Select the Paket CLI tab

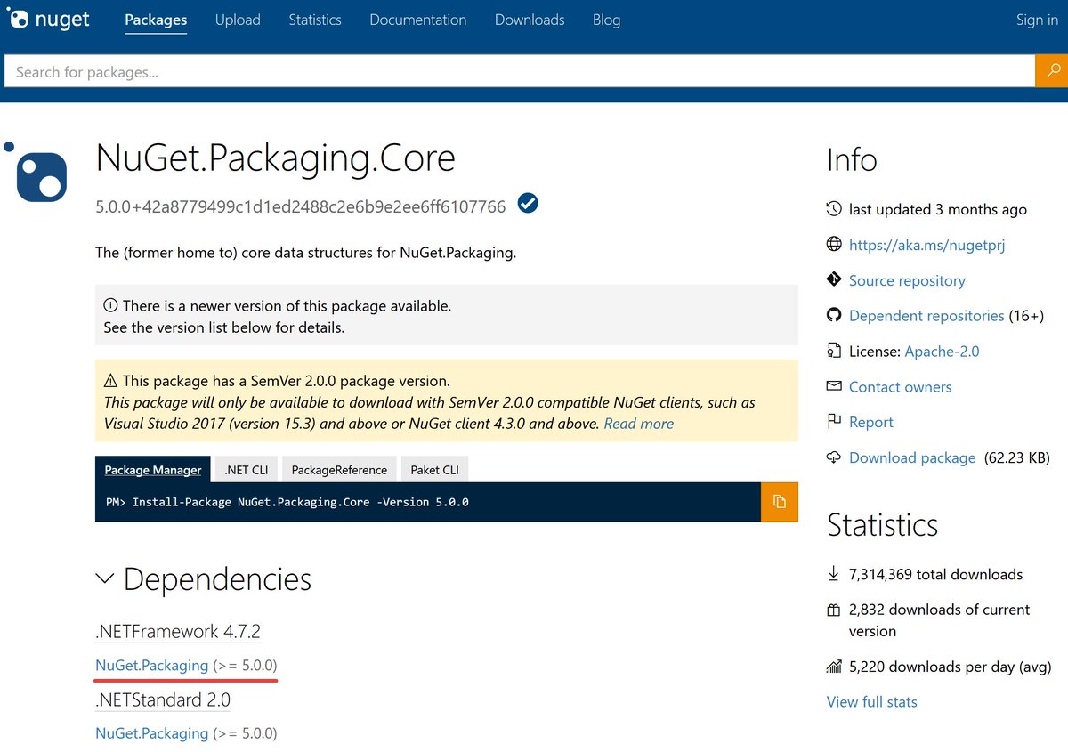435,470
